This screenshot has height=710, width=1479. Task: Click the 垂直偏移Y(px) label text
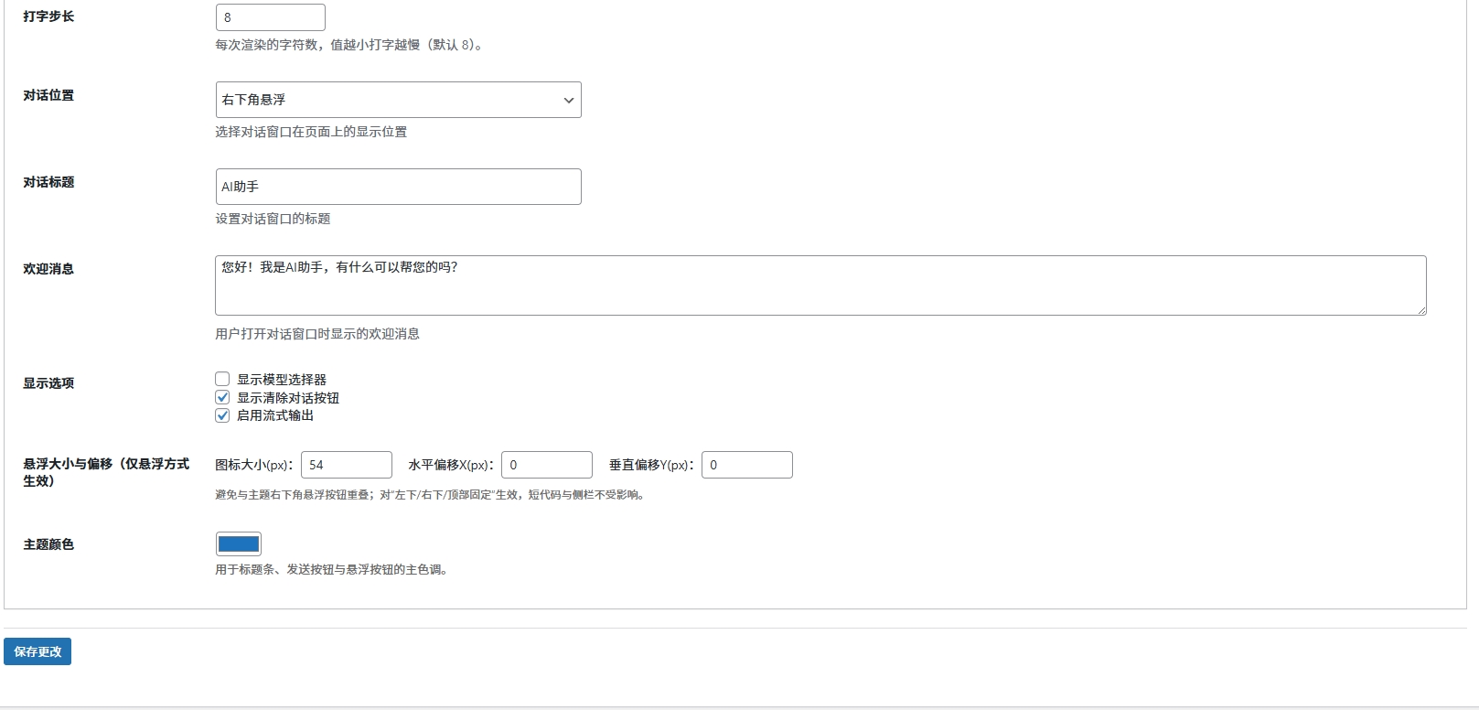651,465
